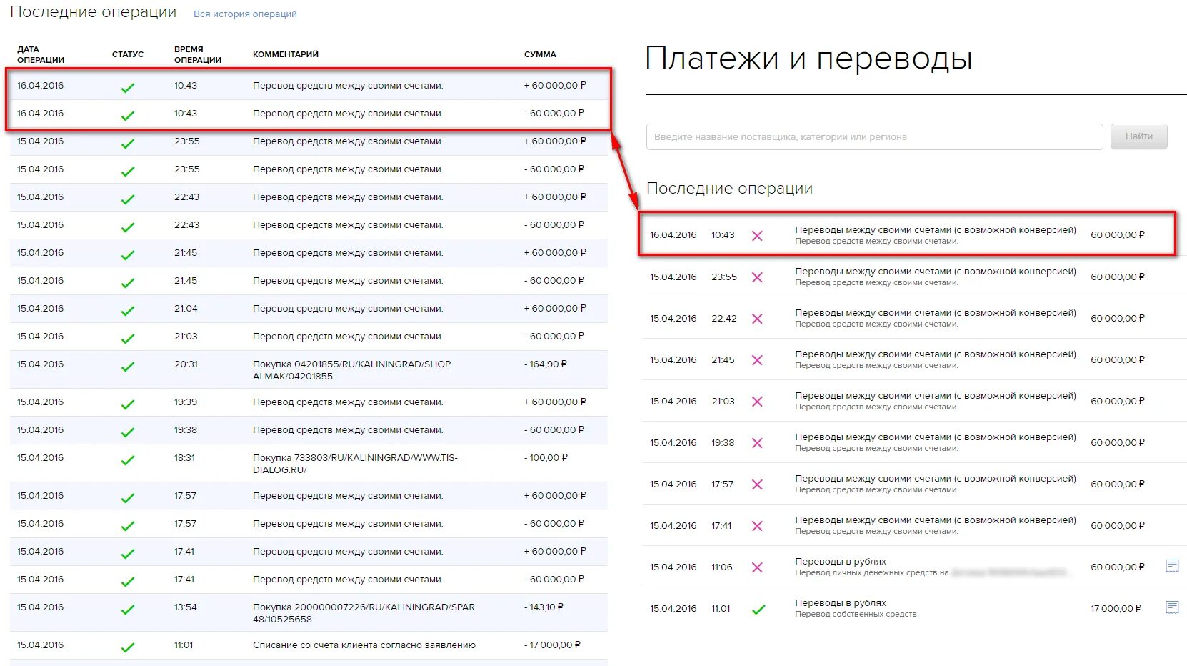Viewport: 1187px width, 666px height.
Task: Click amount '- 100,00 ₽'
Action: 546,457
